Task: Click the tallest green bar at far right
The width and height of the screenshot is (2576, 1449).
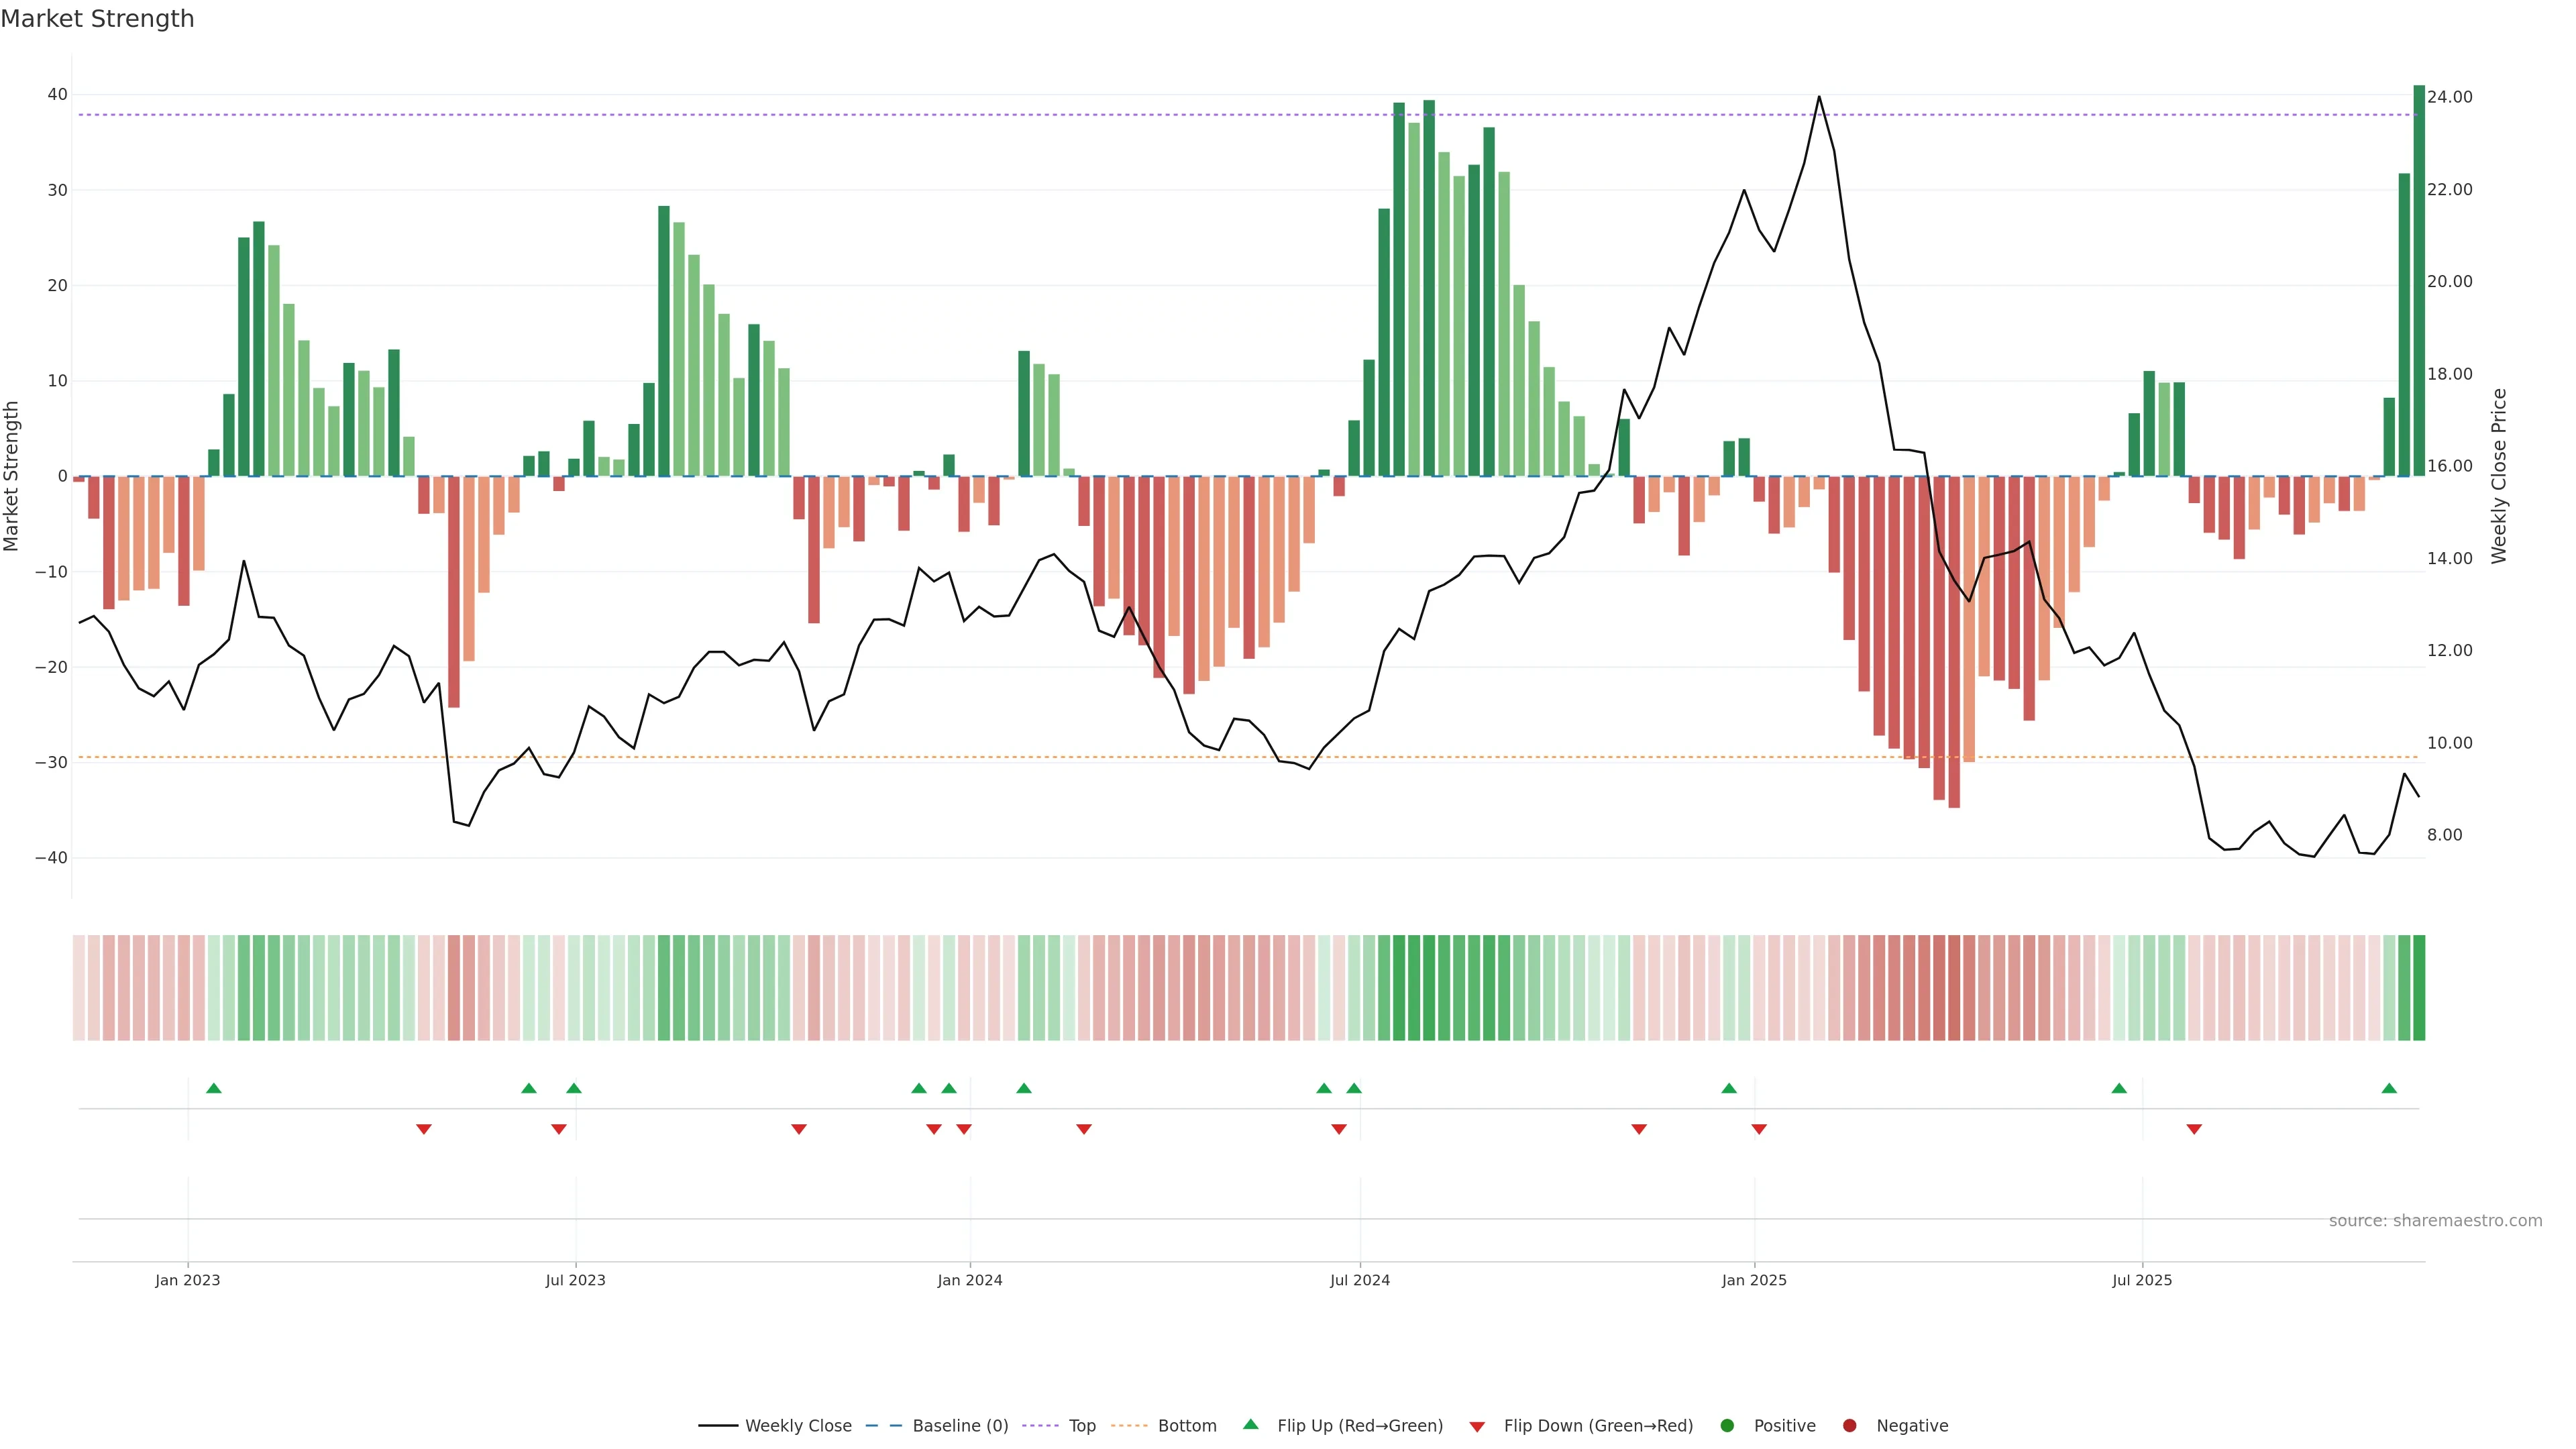Action: (x=2418, y=280)
